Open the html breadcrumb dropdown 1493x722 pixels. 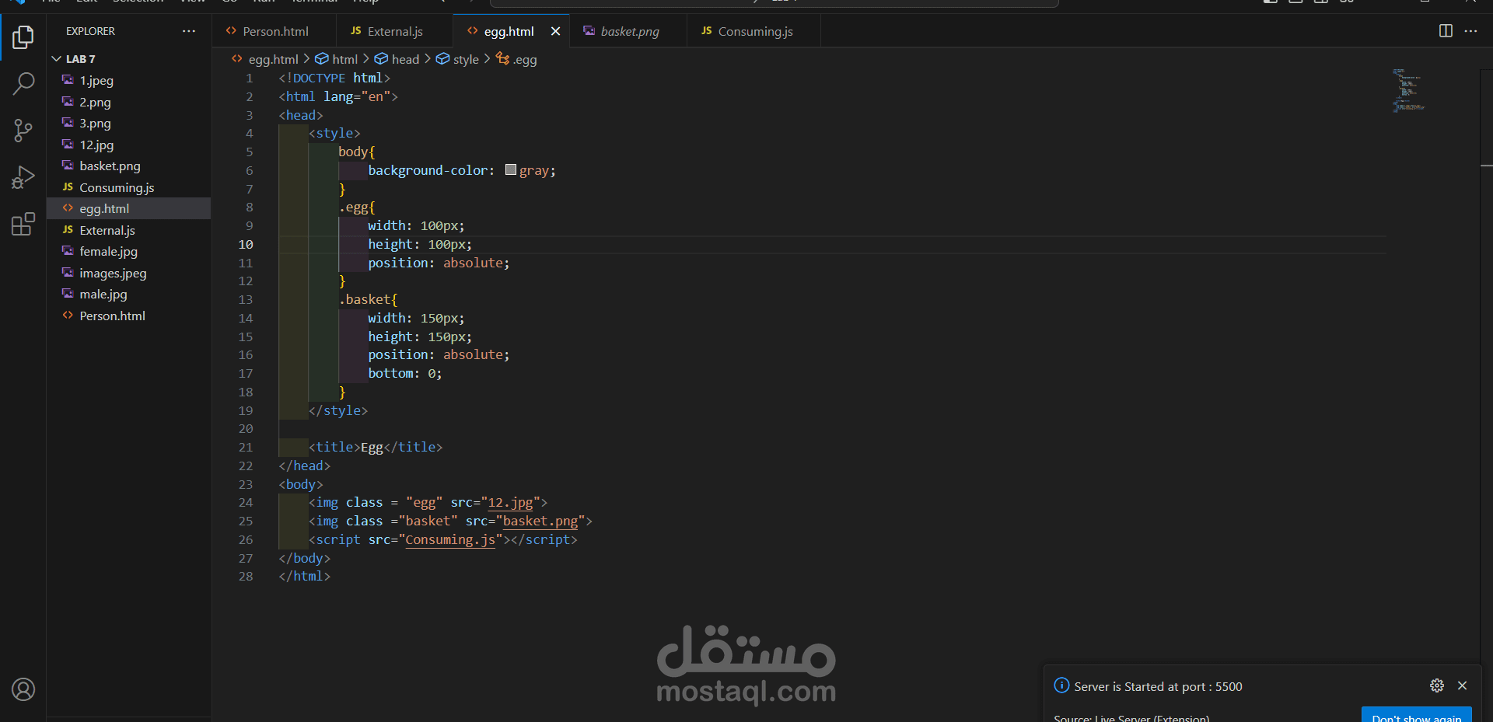click(x=344, y=59)
